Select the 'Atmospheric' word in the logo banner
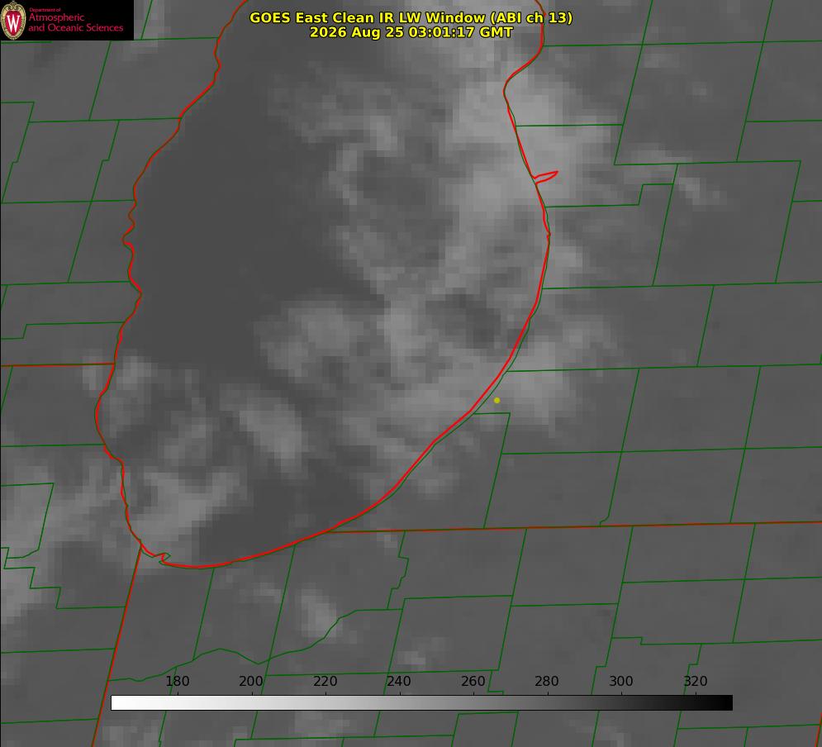Viewport: 822px width, 747px height. click(56, 17)
